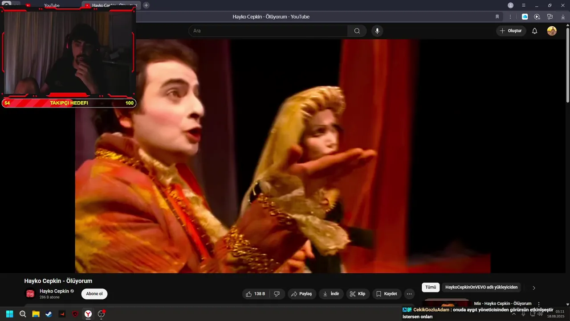Click Paylaş share button
This screenshot has height=321, width=570.
click(x=301, y=294)
